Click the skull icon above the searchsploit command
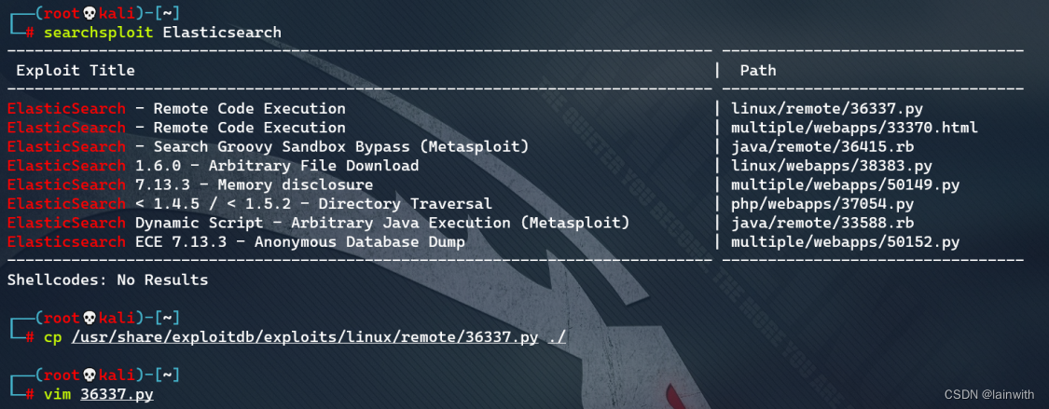The height and width of the screenshot is (409, 1049). click(x=90, y=13)
